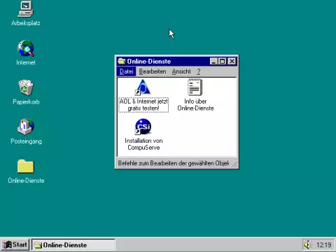Click the window resize grip in status bar
The image size is (336, 252).
234,164
